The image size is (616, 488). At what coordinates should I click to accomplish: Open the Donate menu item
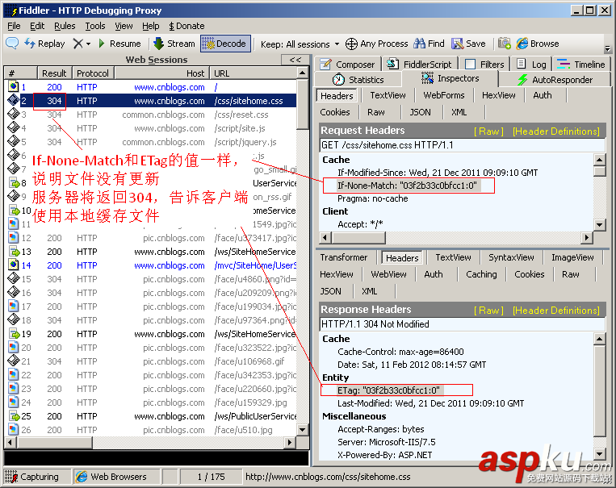(186, 26)
